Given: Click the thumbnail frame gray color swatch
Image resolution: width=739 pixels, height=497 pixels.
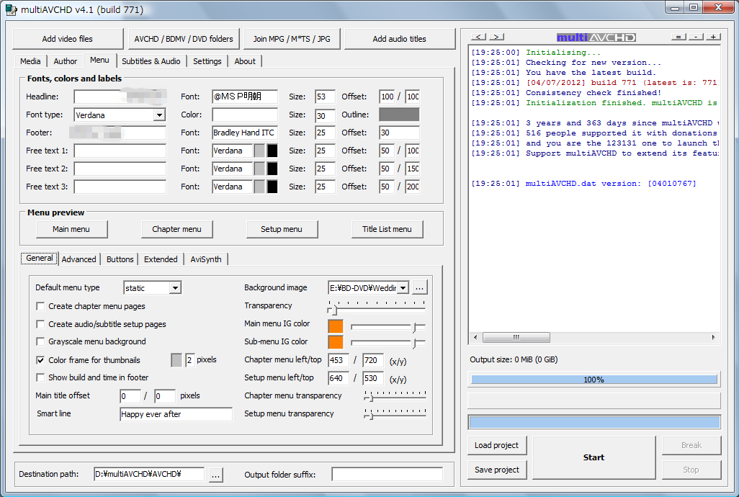Looking at the screenshot, I should point(176,360).
